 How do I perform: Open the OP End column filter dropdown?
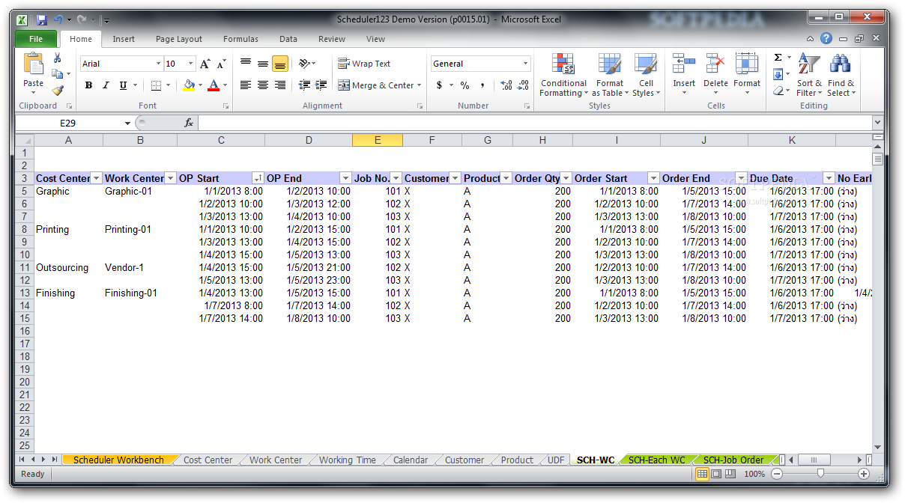pyautogui.click(x=345, y=178)
